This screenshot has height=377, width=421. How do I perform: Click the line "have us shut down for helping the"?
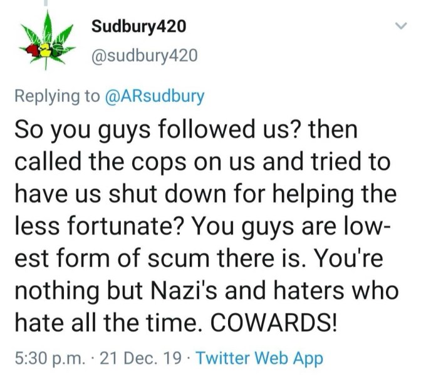coord(205,194)
